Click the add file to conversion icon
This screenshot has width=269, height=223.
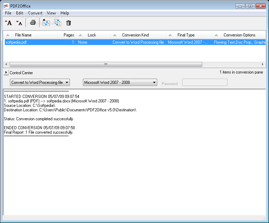coord(46,22)
